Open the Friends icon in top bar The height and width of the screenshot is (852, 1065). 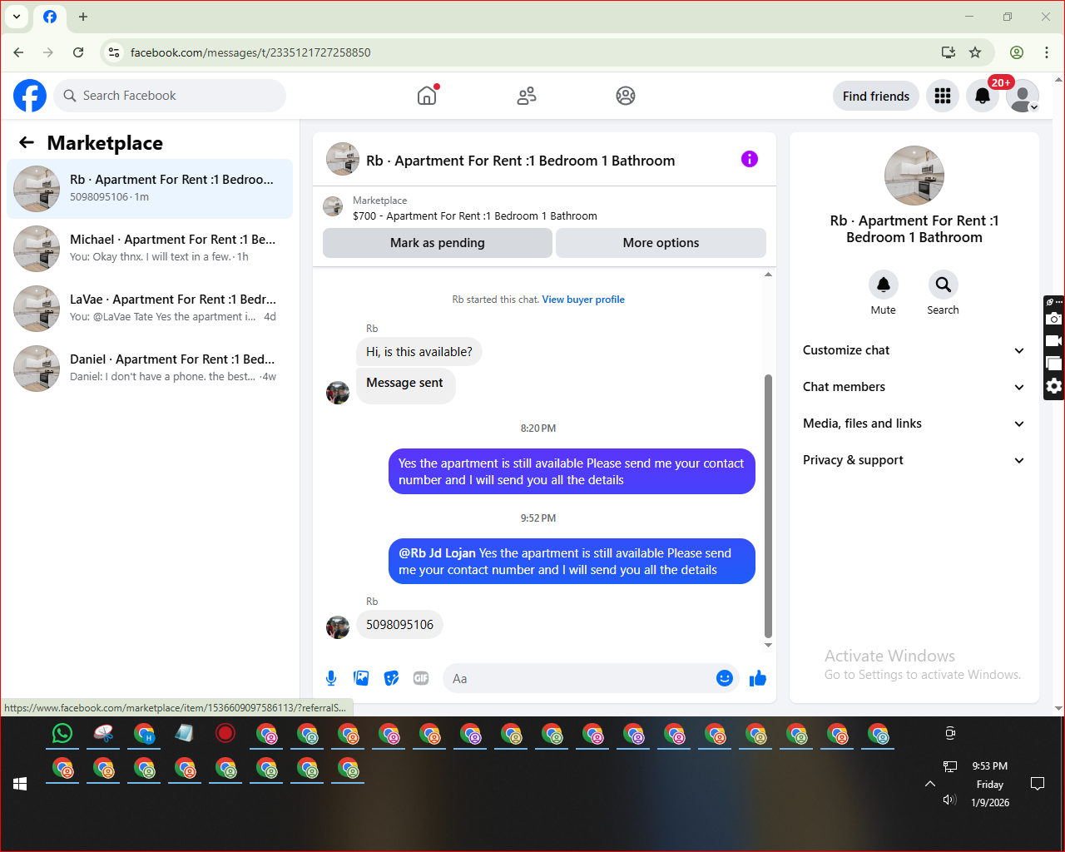pyautogui.click(x=527, y=96)
